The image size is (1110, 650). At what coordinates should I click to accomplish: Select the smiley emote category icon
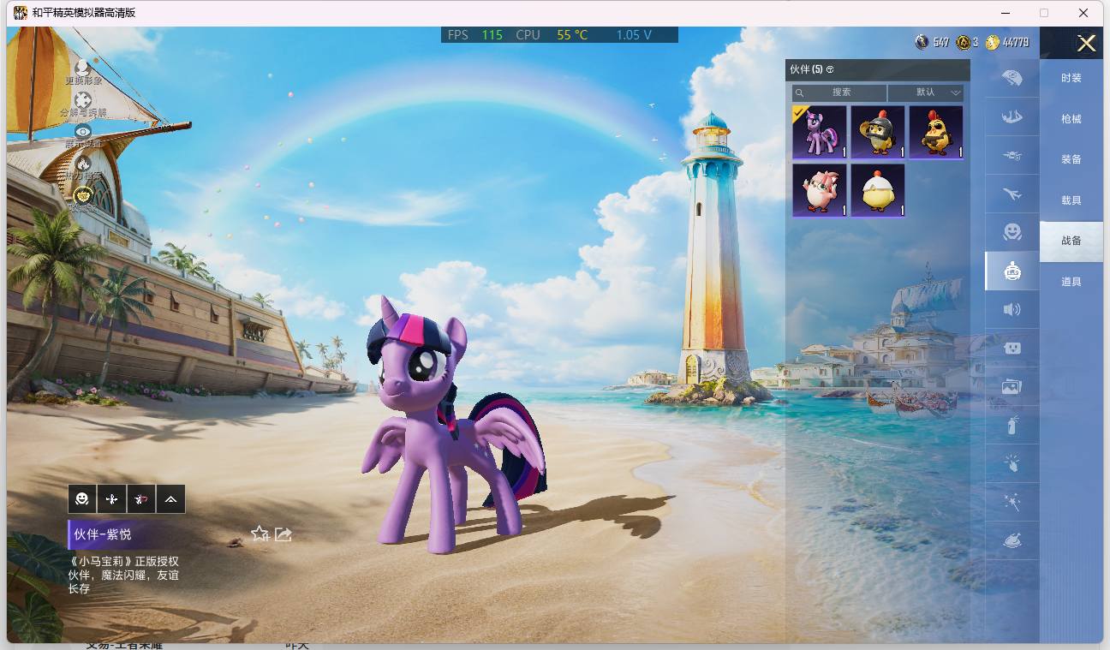pos(1012,232)
